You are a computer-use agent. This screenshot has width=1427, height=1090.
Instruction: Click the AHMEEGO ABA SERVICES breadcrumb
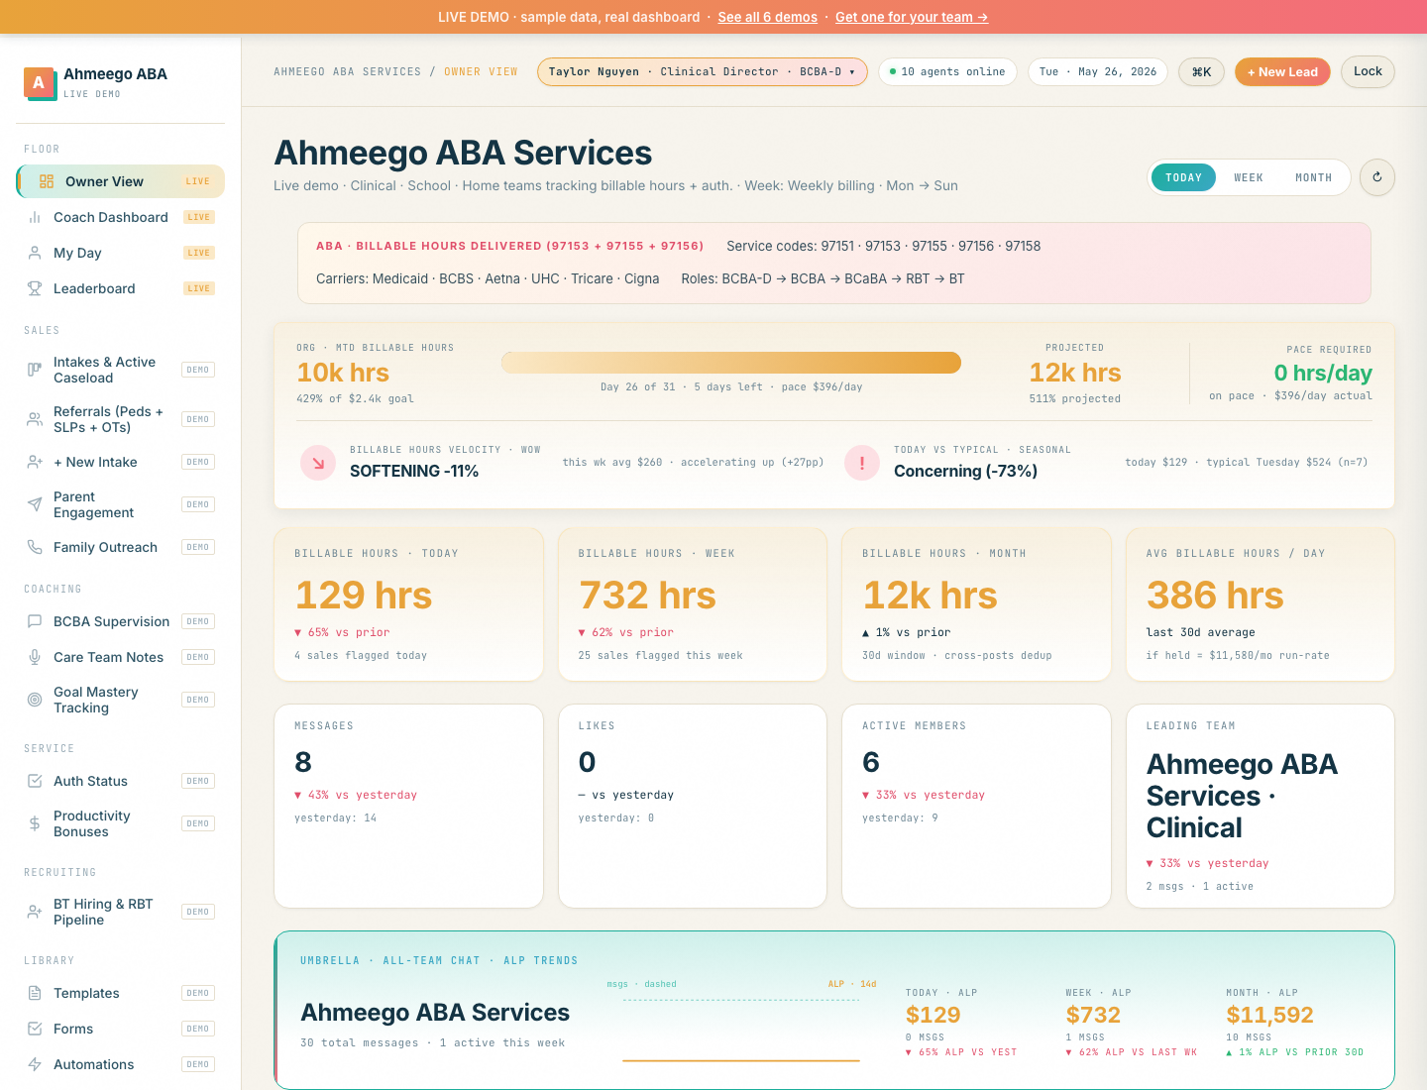click(x=347, y=71)
